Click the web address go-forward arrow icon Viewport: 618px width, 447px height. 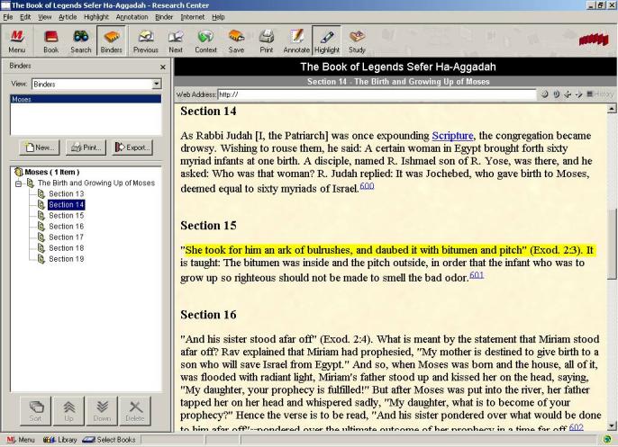click(x=578, y=94)
